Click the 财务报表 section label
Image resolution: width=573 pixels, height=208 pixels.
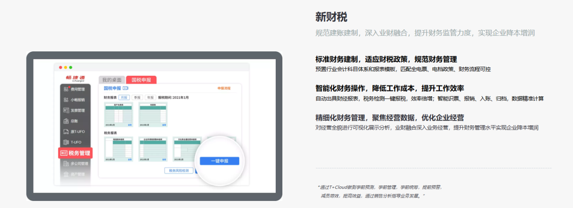click(x=110, y=97)
